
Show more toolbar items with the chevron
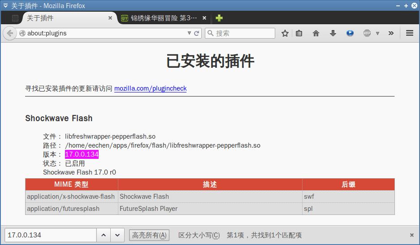(391, 33)
